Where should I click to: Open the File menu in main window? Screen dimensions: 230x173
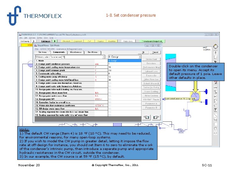click(x=21, y=38)
